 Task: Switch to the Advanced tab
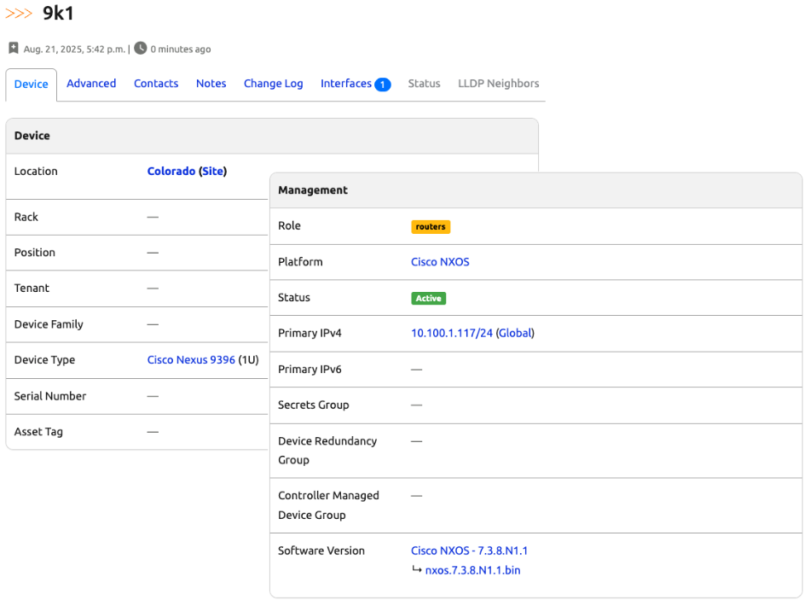pos(91,83)
